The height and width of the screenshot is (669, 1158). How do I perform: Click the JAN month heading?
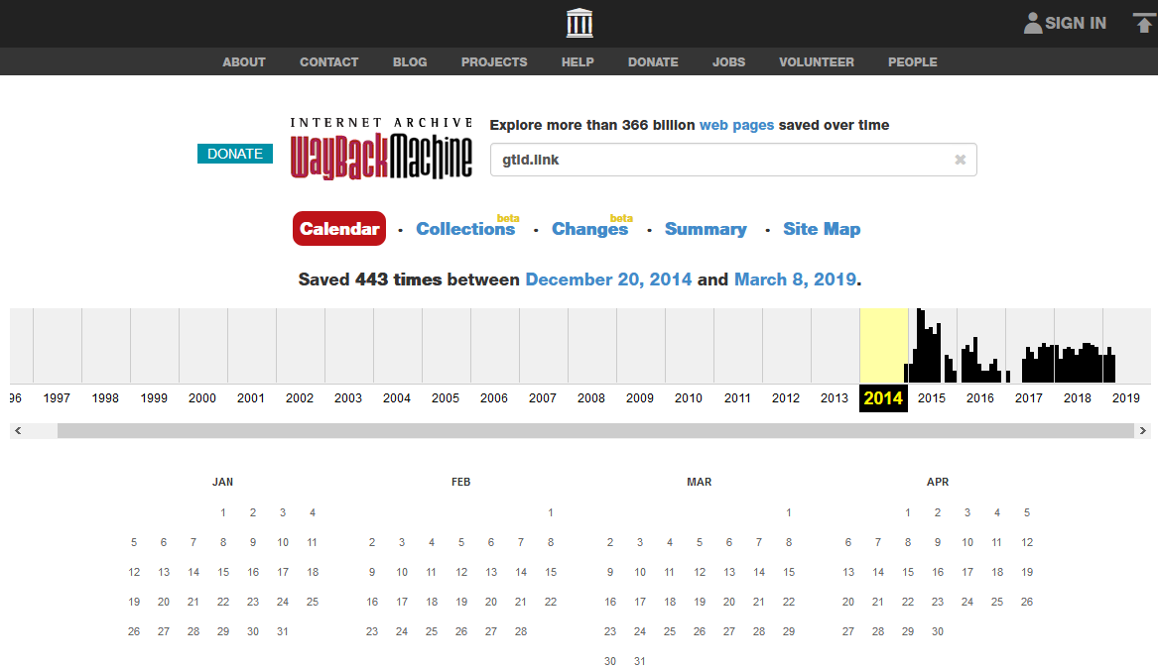223,482
